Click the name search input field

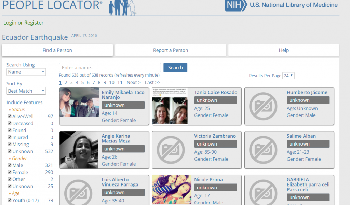[x=110, y=68]
